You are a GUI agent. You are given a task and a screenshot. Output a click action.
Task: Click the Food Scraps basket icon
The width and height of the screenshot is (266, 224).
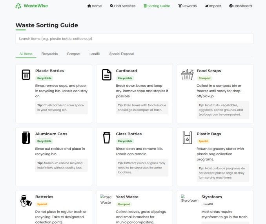pos(187,75)
